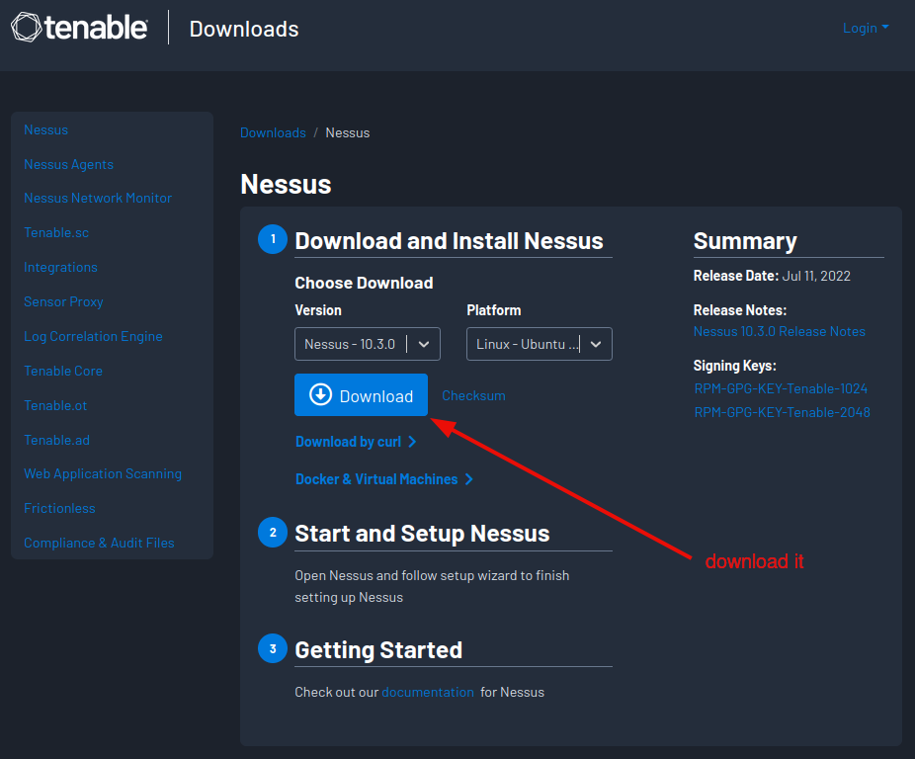Click the Checksum link
This screenshot has width=915, height=759.
(473, 395)
